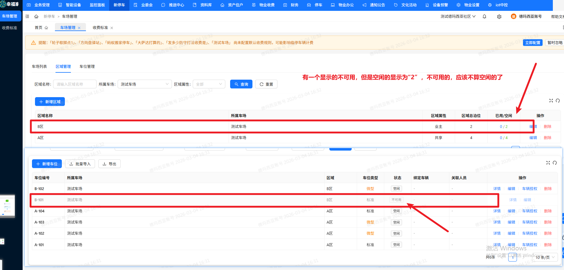
Task: Close the 收费标准 tab
Action: [x=112, y=28]
